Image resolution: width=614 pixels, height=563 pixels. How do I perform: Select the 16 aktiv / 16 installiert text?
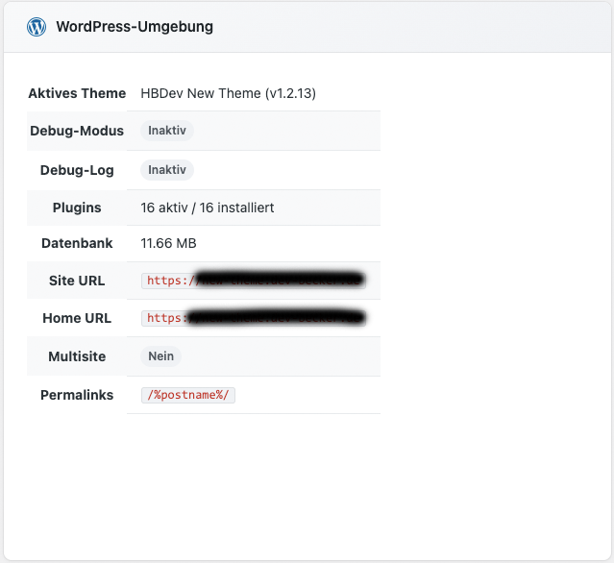point(208,208)
